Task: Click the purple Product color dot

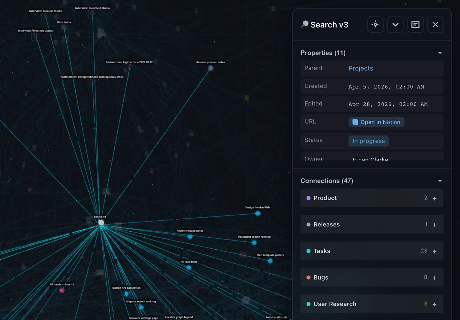Action: pos(309,198)
